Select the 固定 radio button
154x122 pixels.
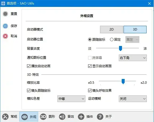pos(112,40)
